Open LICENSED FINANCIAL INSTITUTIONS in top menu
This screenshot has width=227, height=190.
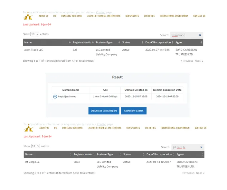(103, 16)
